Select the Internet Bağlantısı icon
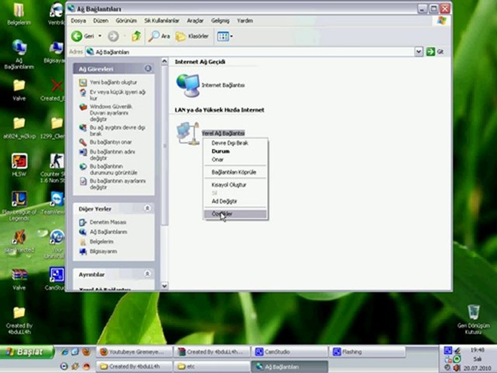Image resolution: width=497 pixels, height=373 pixels. [188, 85]
